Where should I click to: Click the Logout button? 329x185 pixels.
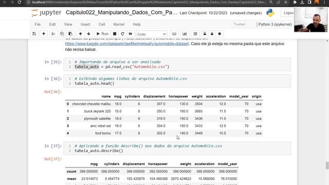[288, 13]
